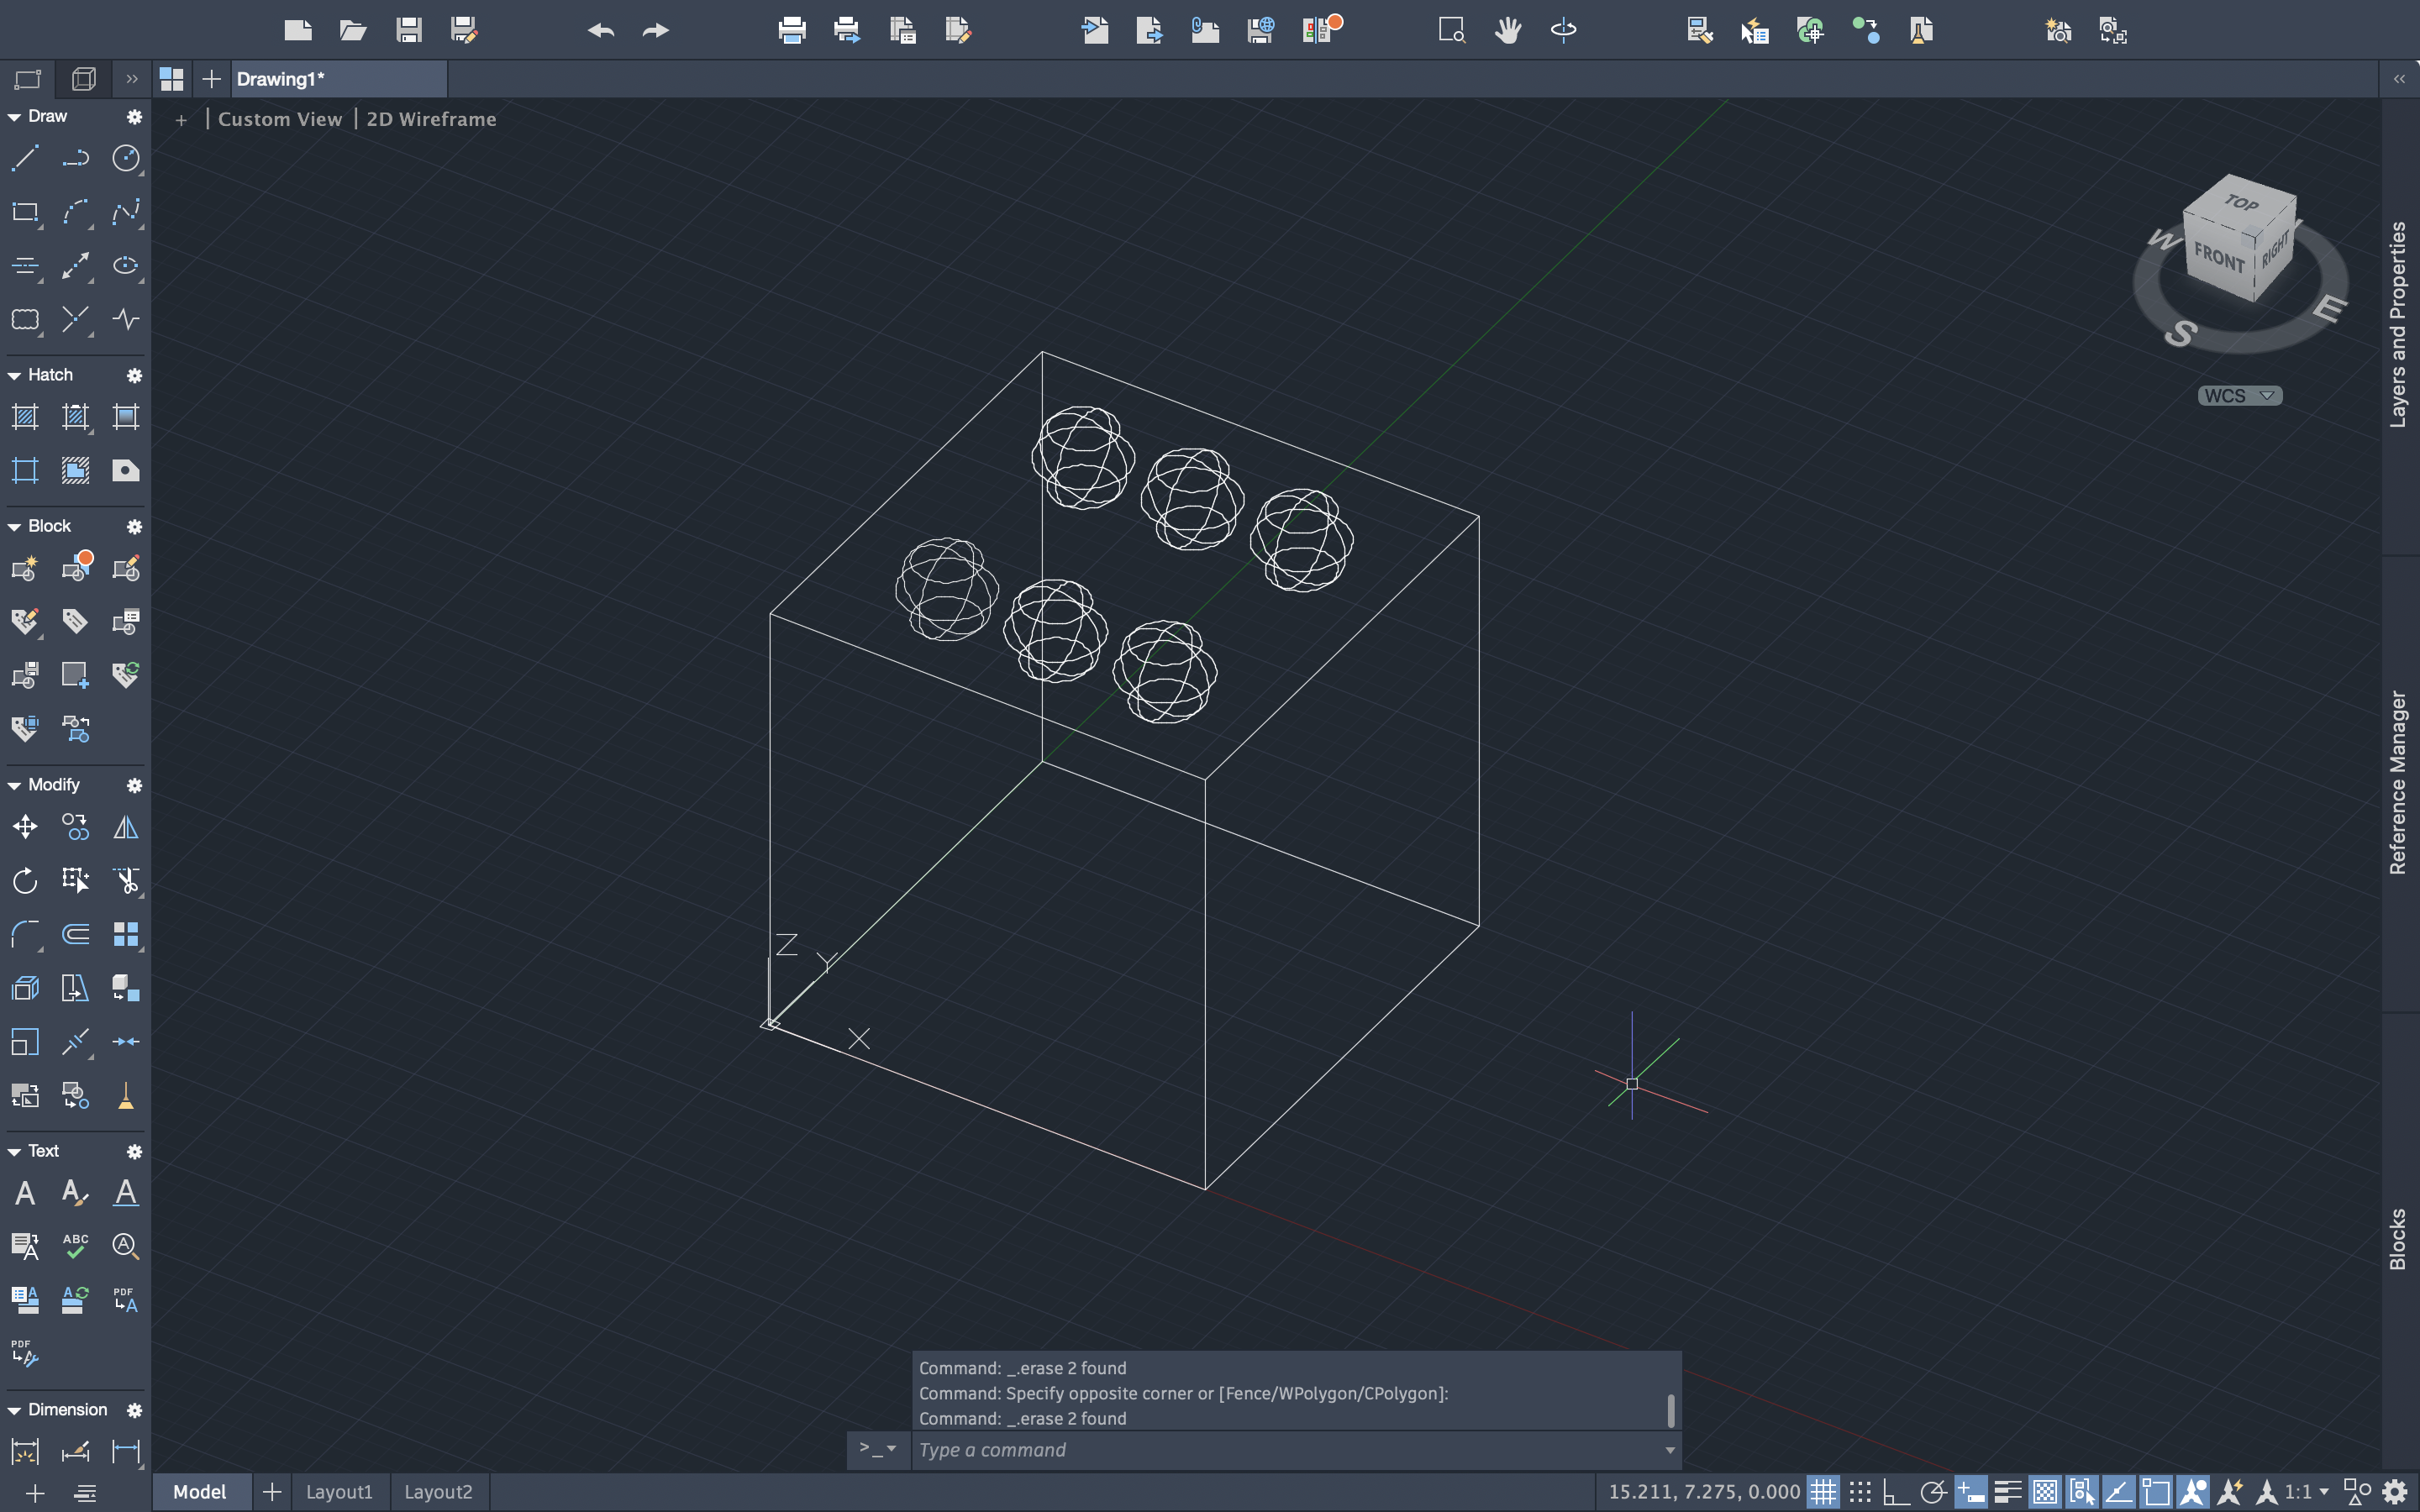Select the Mirror tool

coord(126,827)
